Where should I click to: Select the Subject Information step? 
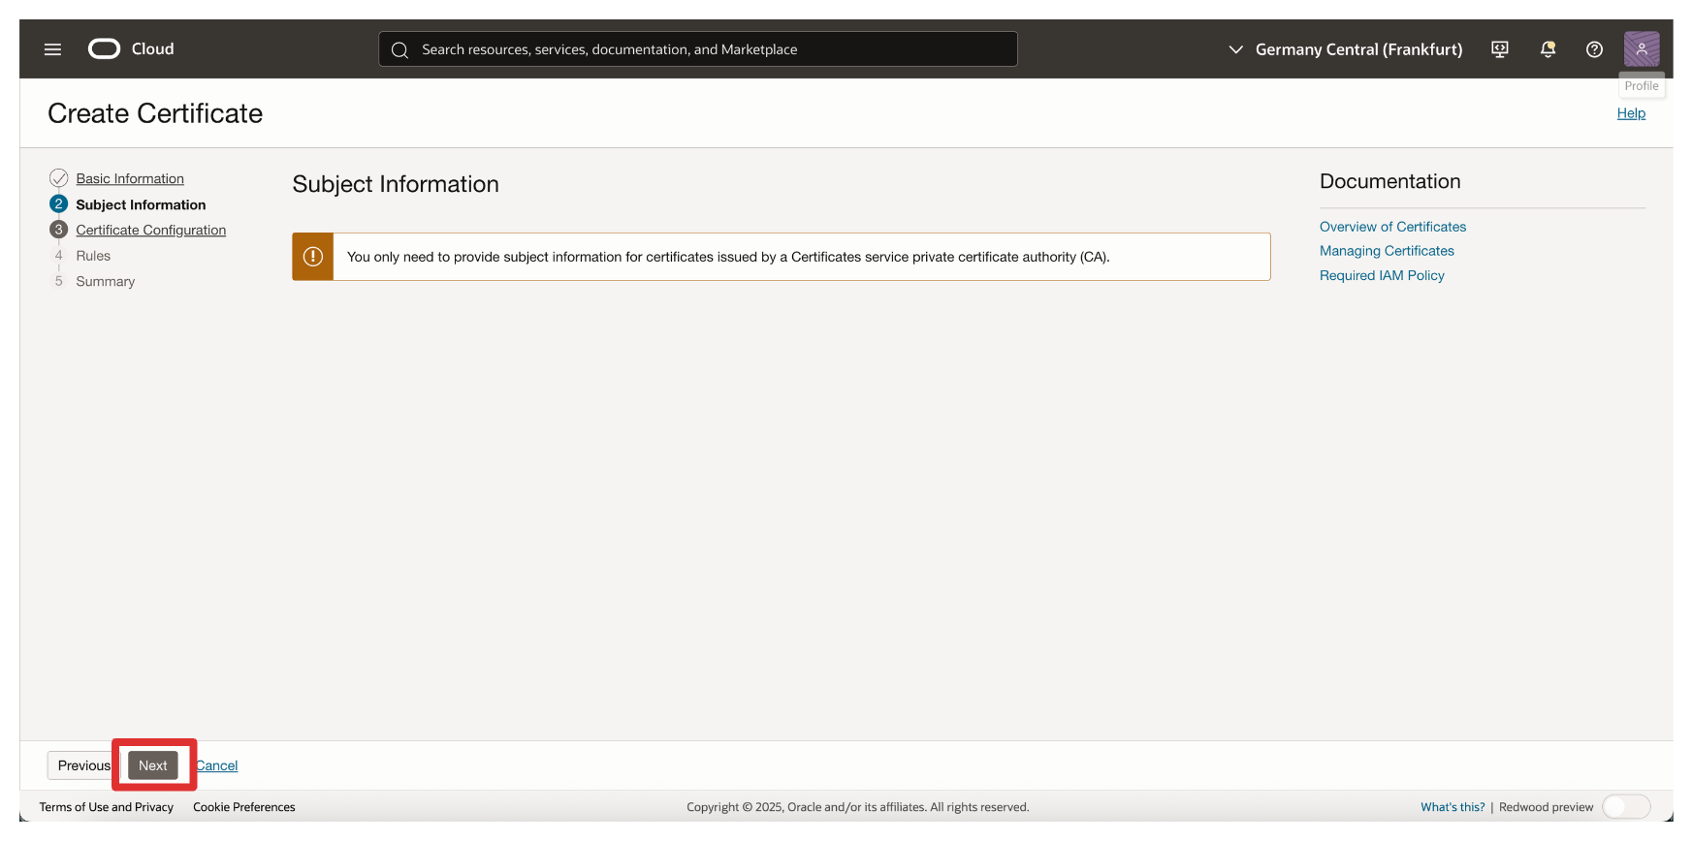point(141,204)
